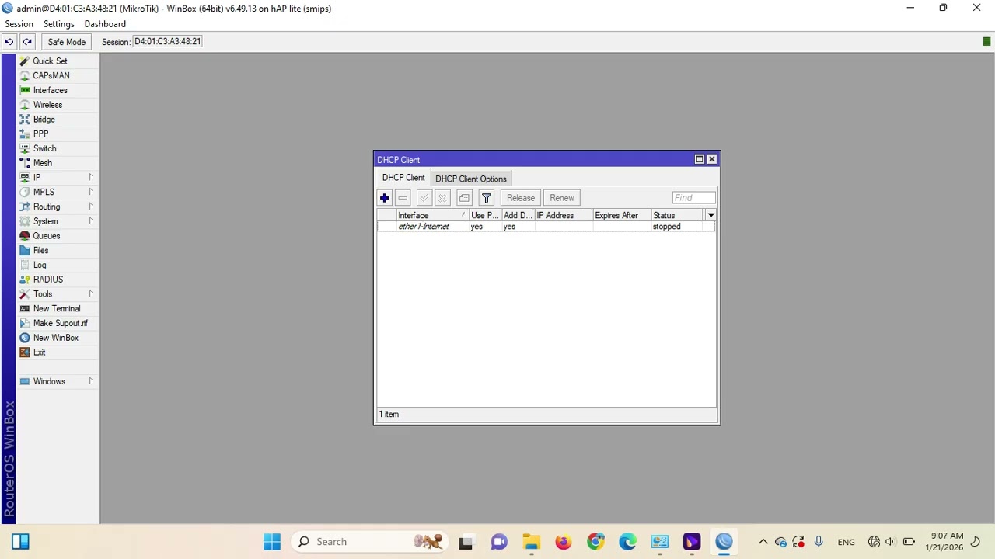Image resolution: width=995 pixels, height=559 pixels.
Task: Show hidden system tray icons
Action: pos(763,542)
